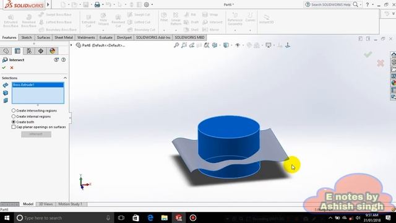Open the Options gear dropdown arrow
This screenshot has height=223, width=396.
click(x=152, y=4)
